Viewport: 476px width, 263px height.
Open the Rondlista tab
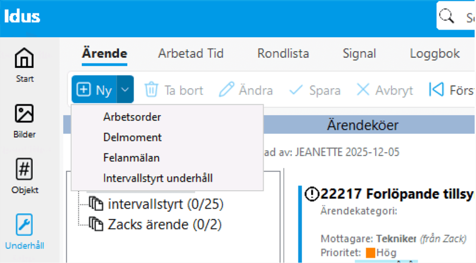click(x=283, y=54)
